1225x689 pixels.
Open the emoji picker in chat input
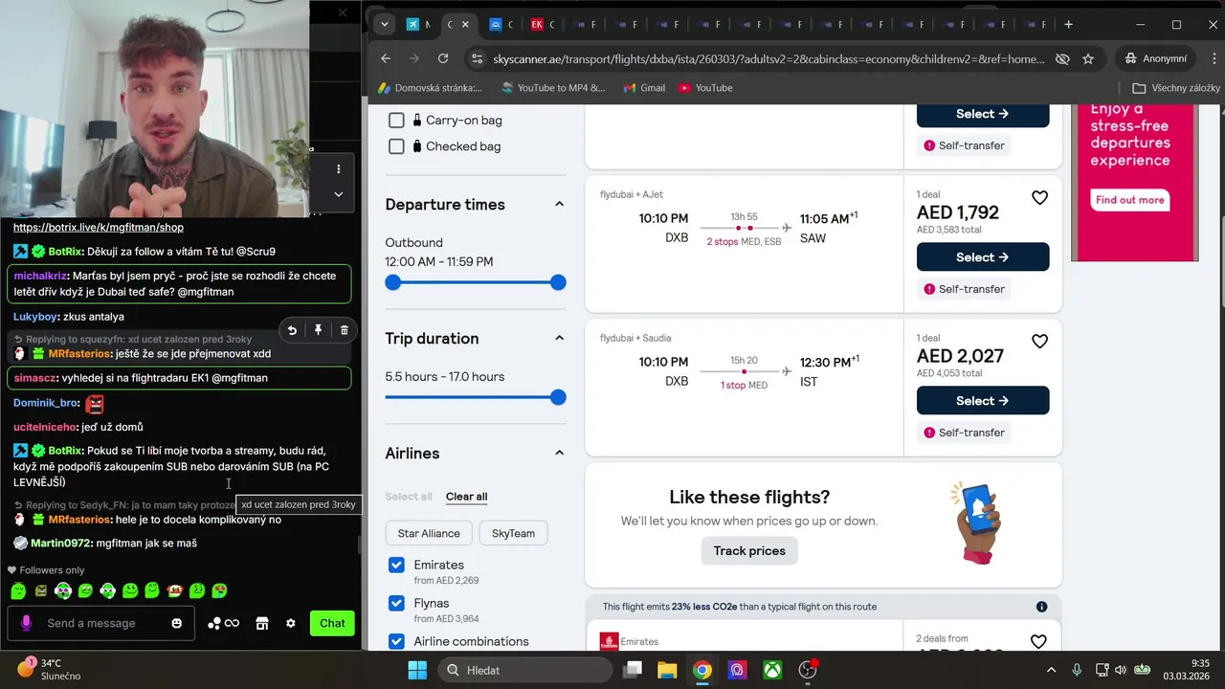pyautogui.click(x=176, y=623)
